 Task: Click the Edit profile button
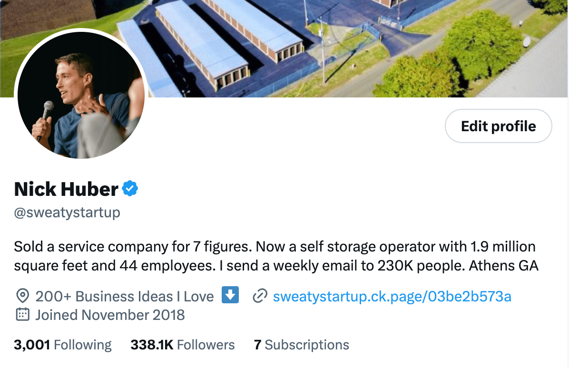pos(498,126)
